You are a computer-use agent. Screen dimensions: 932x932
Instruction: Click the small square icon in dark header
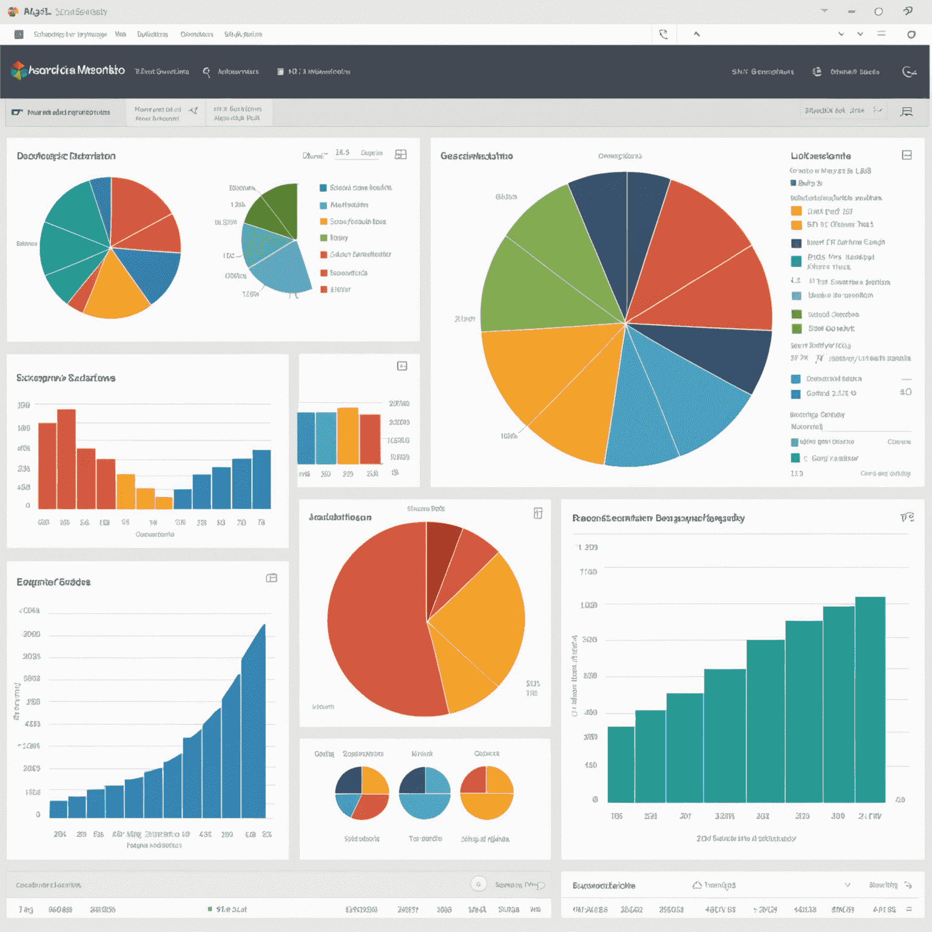click(280, 72)
